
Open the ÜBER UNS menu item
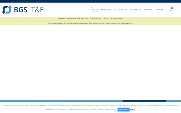coord(106,10)
